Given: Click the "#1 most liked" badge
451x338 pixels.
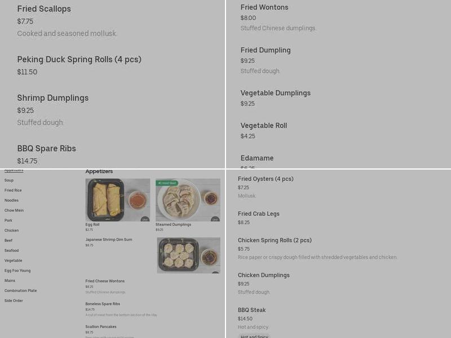Looking at the screenshot, I should (x=167, y=183).
